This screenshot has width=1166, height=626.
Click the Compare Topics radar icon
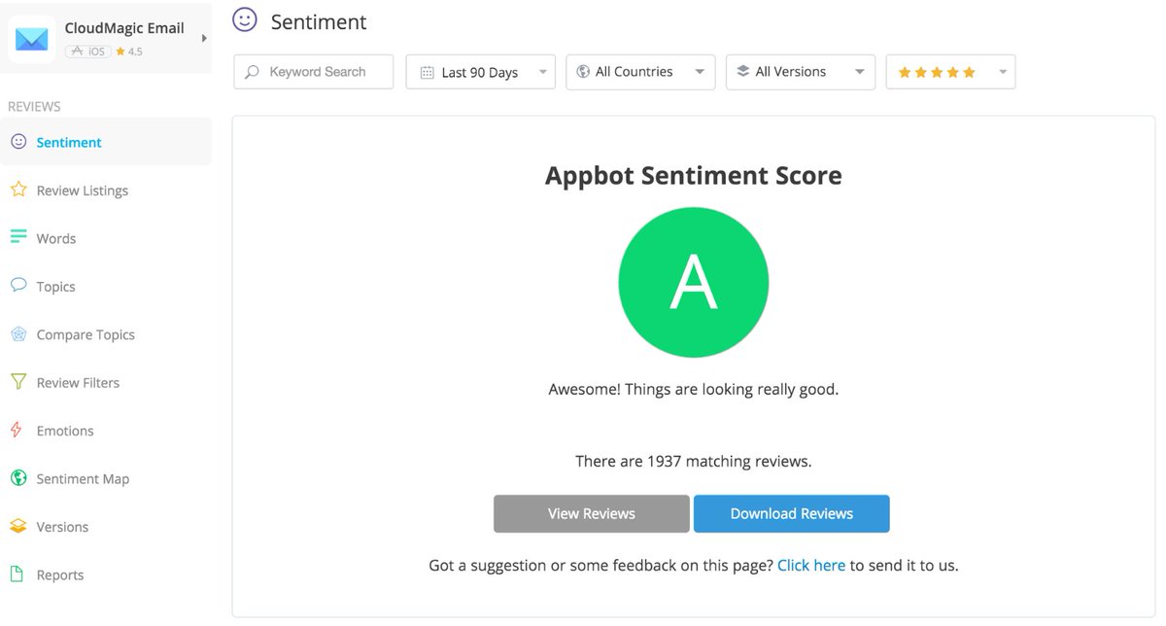point(17,333)
